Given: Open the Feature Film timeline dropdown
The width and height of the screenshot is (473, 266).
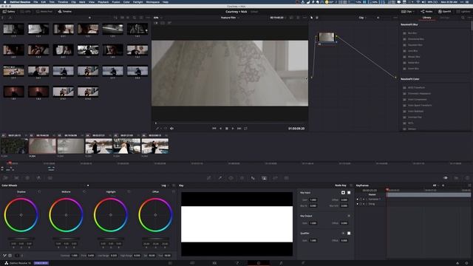Looking at the screenshot, I should point(230,18).
